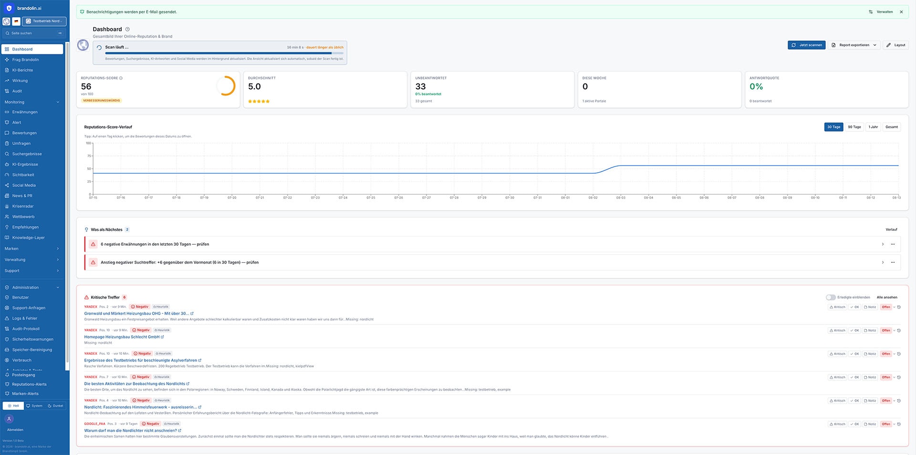Click Abmelden to log out
Screen dimensions: 916x455
(15, 430)
